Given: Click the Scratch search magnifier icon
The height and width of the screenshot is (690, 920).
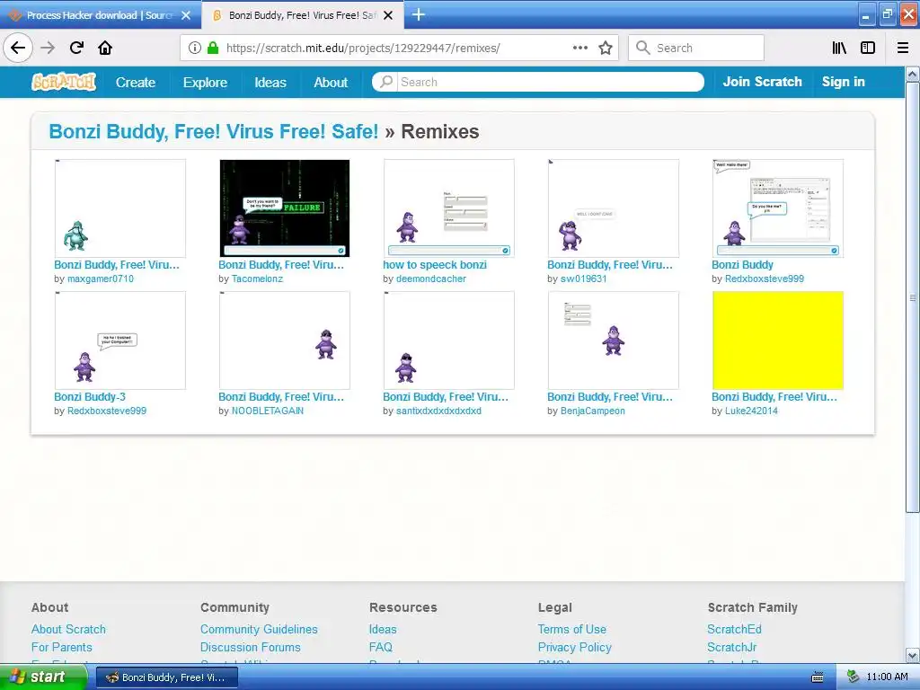Looking at the screenshot, I should coord(386,82).
